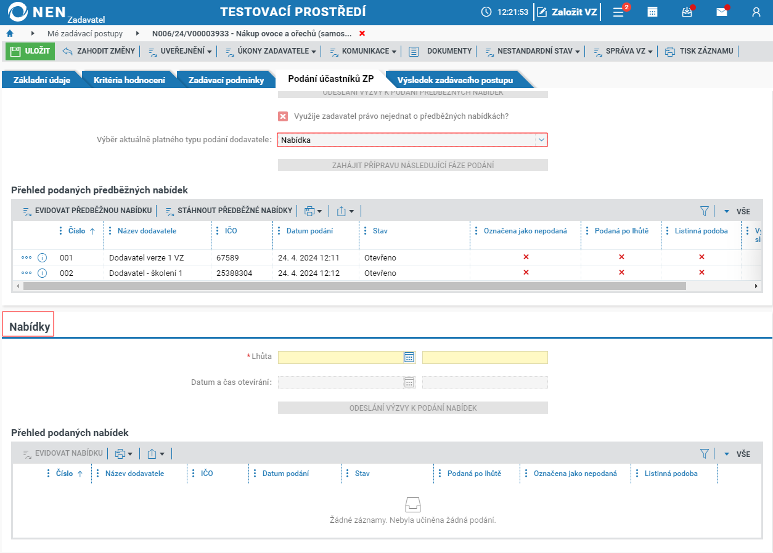The width and height of the screenshot is (773, 553).
Task: Open calendar picker for Datum a čas otevírání
Action: (x=409, y=382)
